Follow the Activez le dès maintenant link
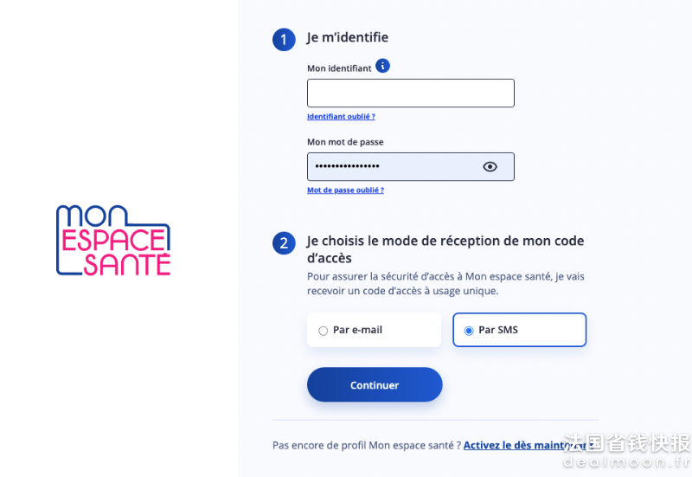Image resolution: width=692 pixels, height=477 pixels. [x=528, y=445]
